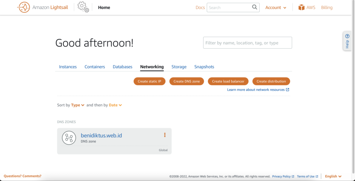Focus the filter by name field
This screenshot has height=181, width=355.
click(248, 42)
